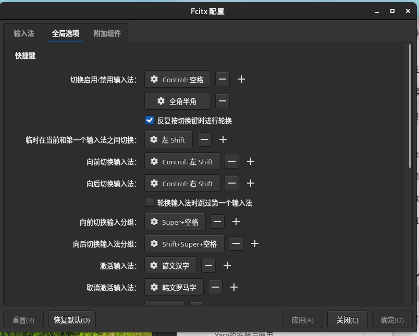This screenshot has width=419, height=336.
Task: Add a shortcut for 向后切换输入法分组 with its plus icon
Action: tap(255, 243)
